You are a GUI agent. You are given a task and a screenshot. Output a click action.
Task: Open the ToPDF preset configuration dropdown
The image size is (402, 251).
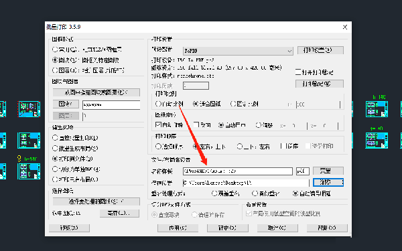click(238, 51)
